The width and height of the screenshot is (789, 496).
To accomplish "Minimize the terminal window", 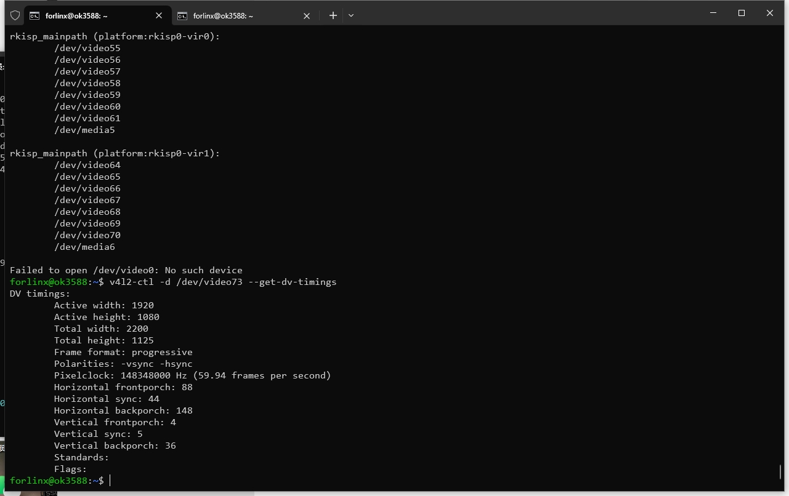I will tap(713, 13).
